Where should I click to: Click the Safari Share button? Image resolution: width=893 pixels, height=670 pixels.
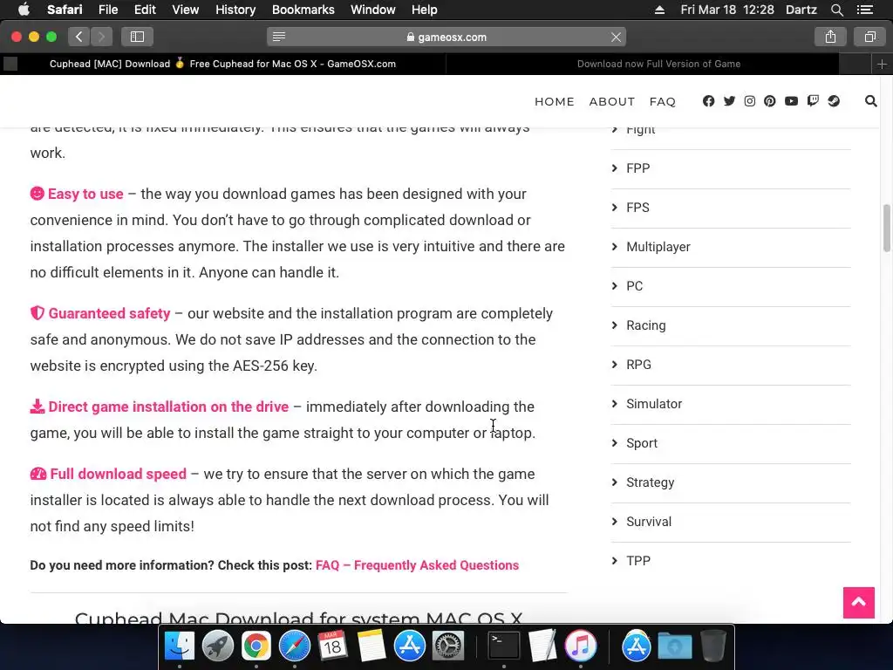click(x=830, y=37)
